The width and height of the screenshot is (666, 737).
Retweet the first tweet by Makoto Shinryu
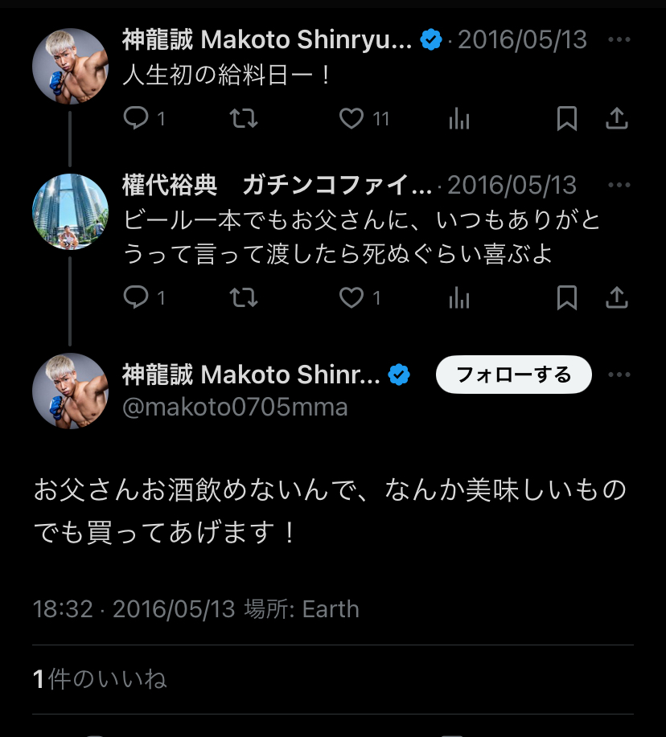click(244, 118)
